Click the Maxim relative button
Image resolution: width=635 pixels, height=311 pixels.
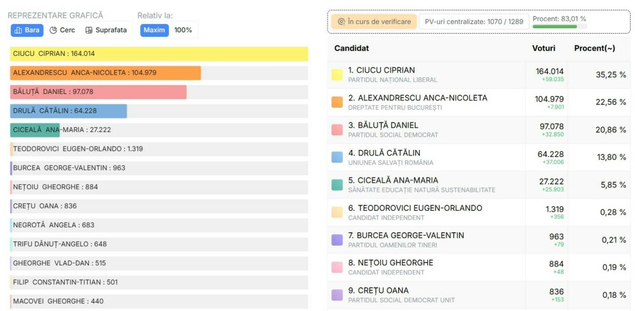154,30
